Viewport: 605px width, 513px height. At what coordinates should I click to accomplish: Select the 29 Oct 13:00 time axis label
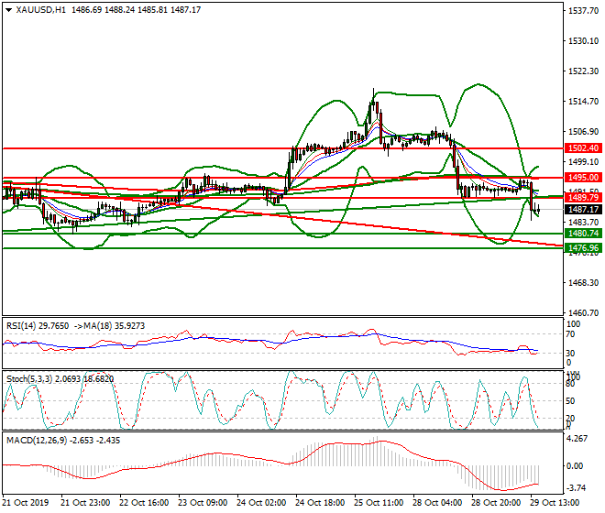pyautogui.click(x=555, y=503)
